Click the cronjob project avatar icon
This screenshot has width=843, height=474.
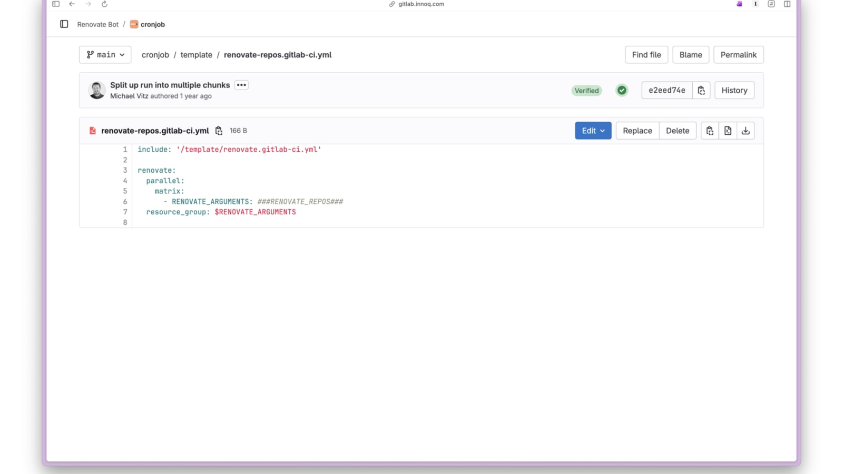(134, 24)
